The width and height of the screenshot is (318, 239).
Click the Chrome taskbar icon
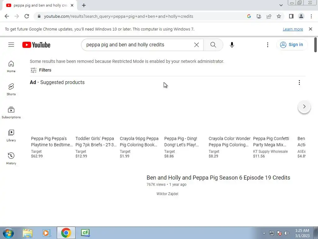[66, 233]
